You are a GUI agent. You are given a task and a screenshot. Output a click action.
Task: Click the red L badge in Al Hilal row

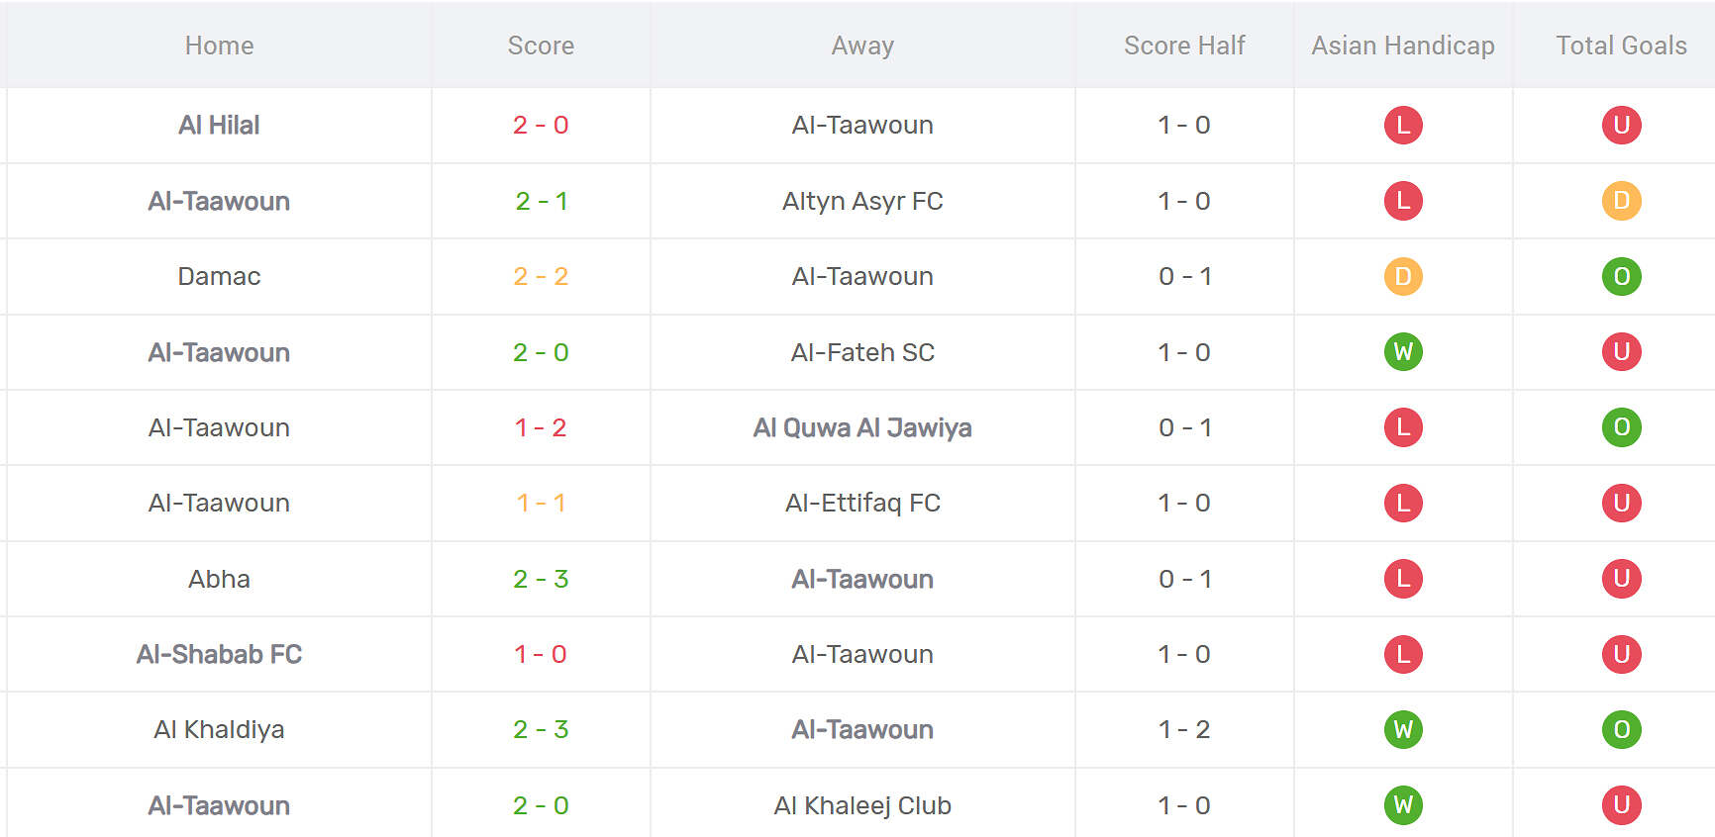pos(1403,125)
